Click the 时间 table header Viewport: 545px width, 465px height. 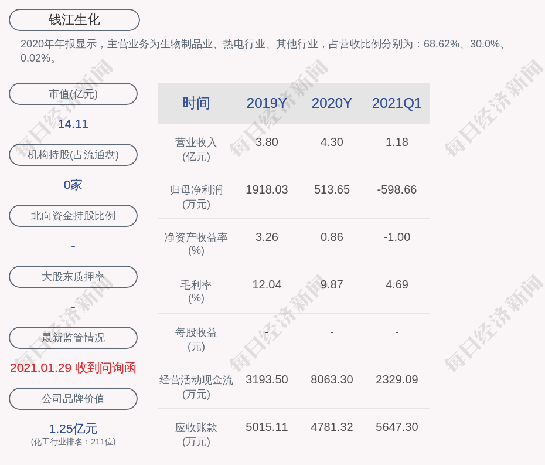tap(196, 103)
